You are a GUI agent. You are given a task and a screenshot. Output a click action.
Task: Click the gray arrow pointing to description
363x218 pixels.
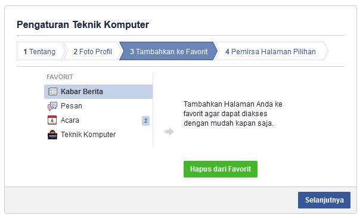[169, 132]
